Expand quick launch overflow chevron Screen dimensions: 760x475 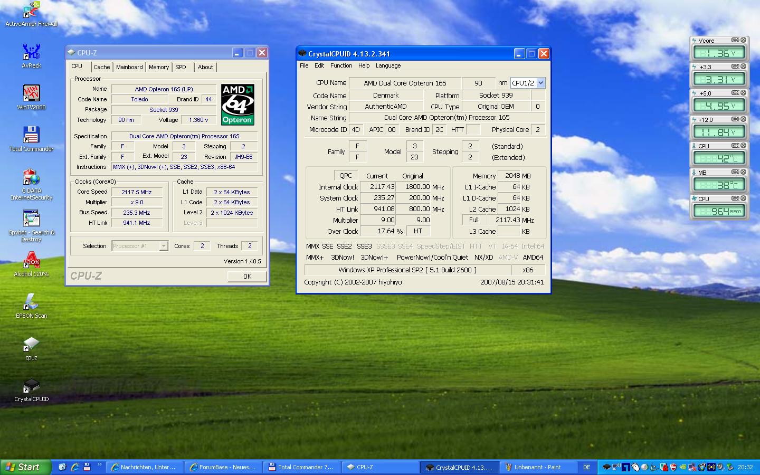(99, 465)
